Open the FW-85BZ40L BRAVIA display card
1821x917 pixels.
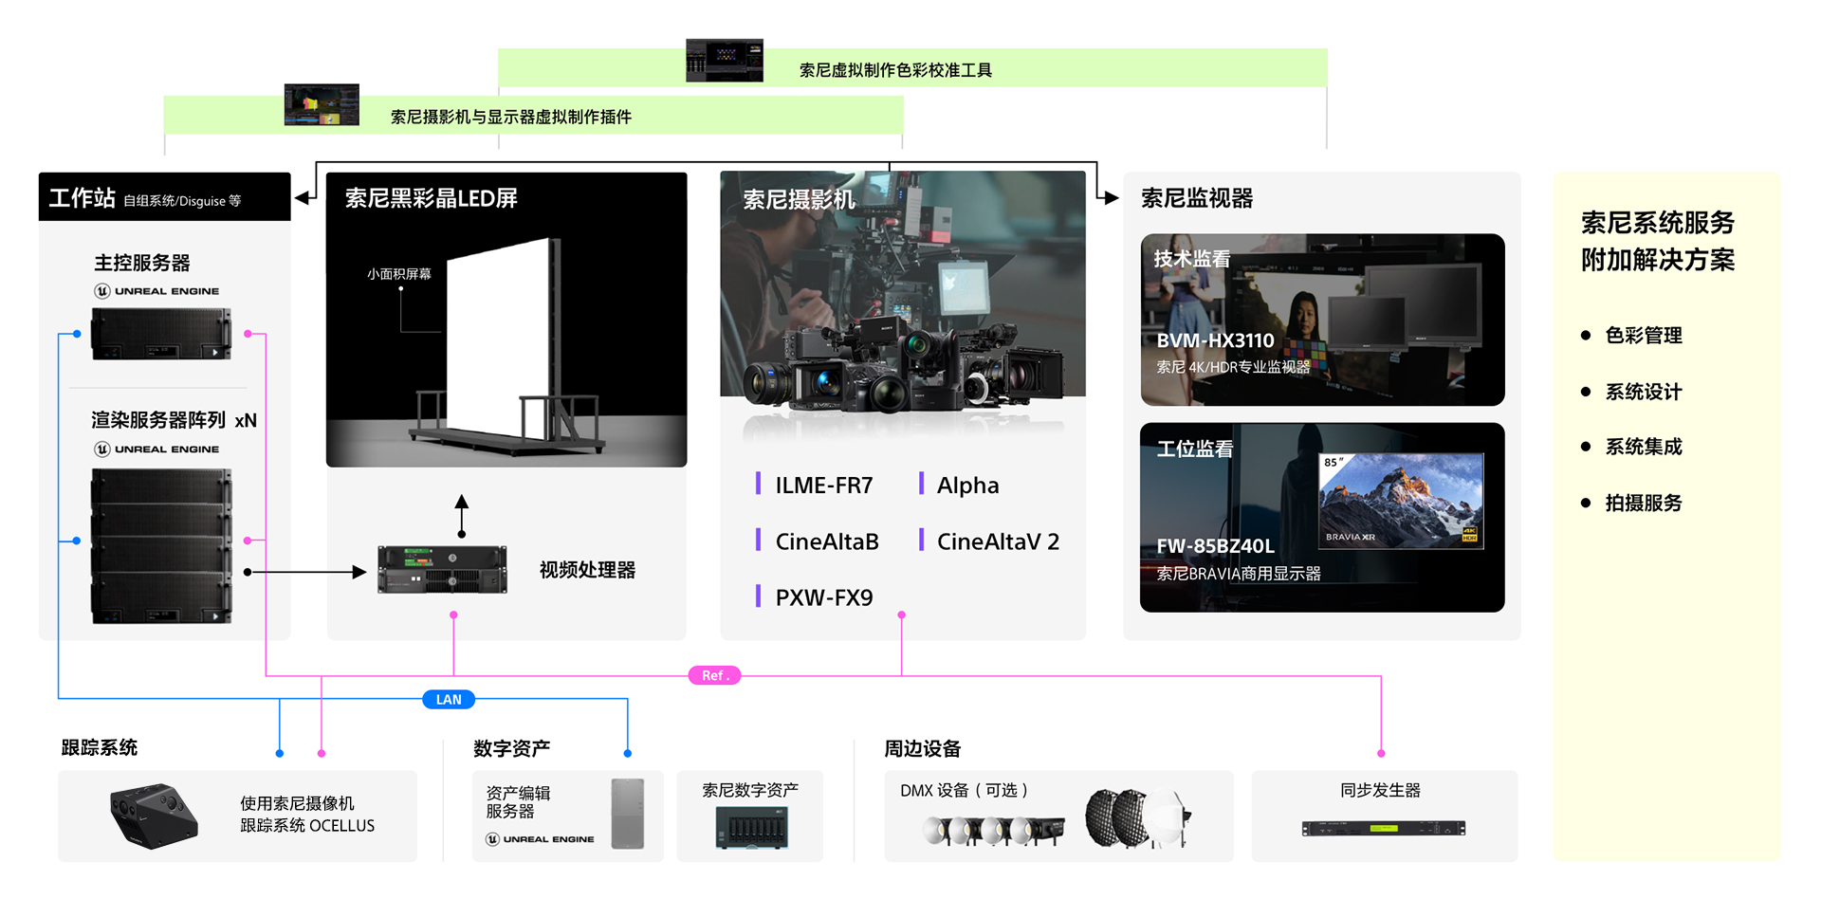[1322, 518]
